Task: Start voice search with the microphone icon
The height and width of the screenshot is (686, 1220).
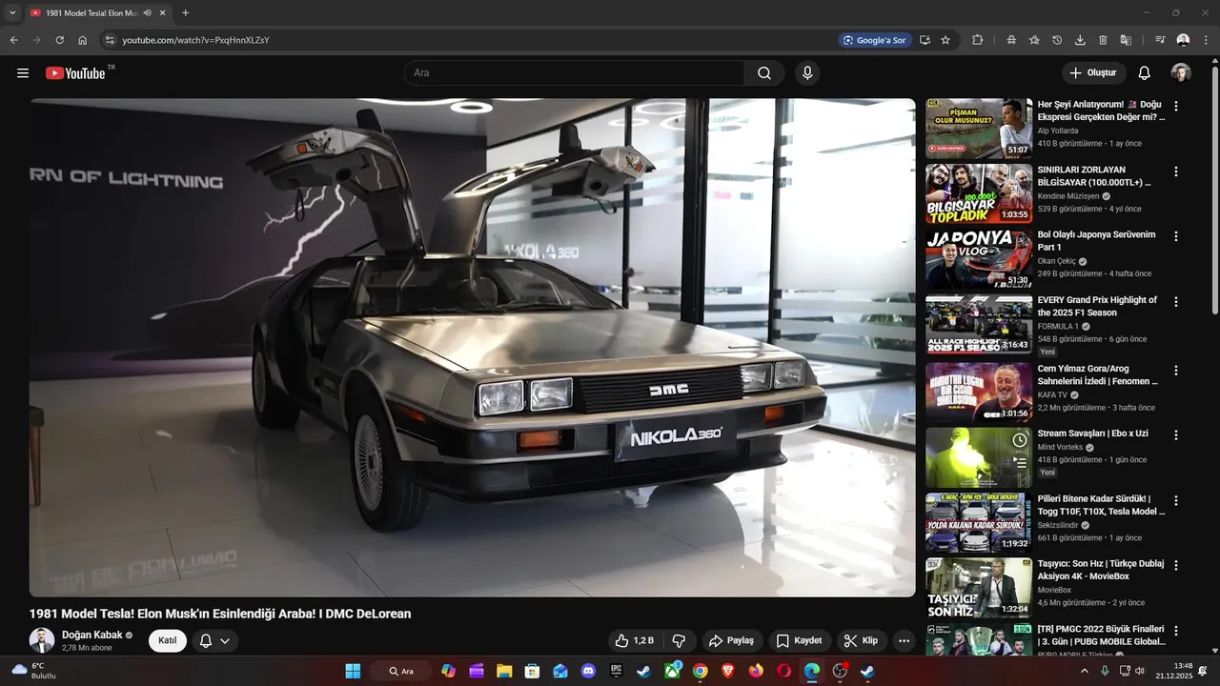Action: click(807, 73)
